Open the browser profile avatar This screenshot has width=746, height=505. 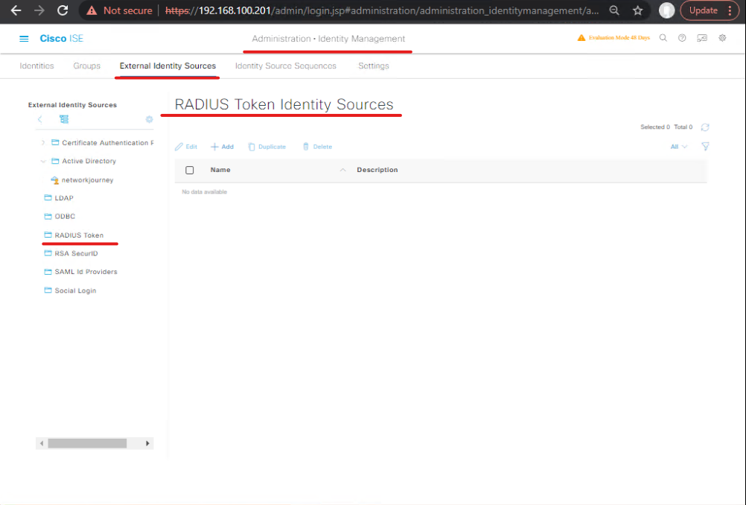click(666, 10)
